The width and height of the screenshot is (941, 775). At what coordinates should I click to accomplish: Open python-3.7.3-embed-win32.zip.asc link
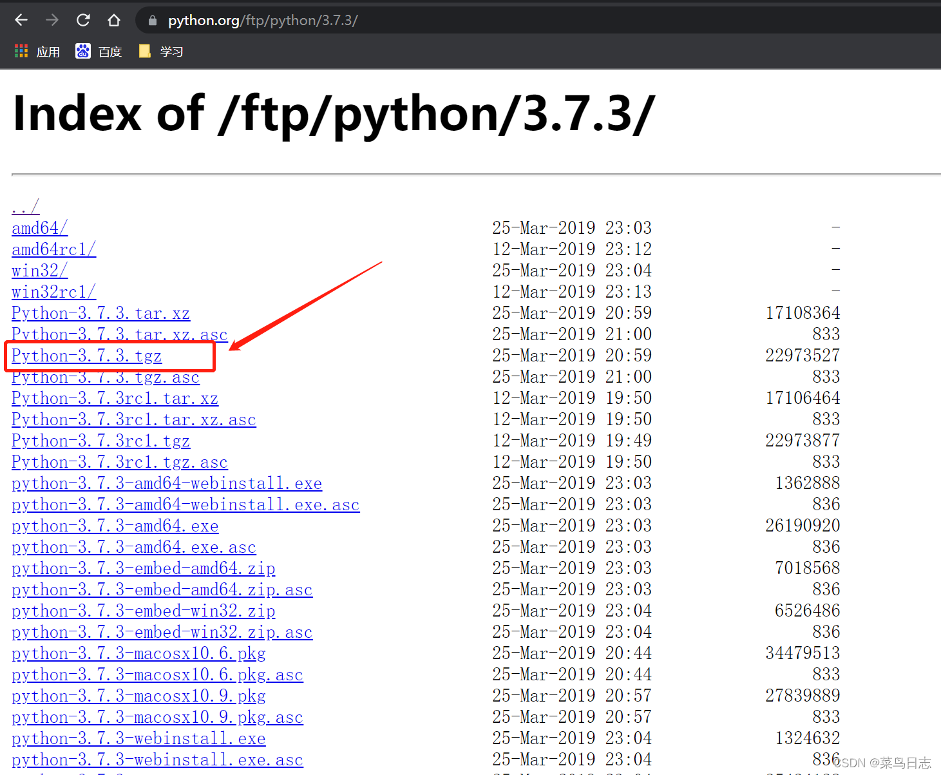[x=162, y=632]
